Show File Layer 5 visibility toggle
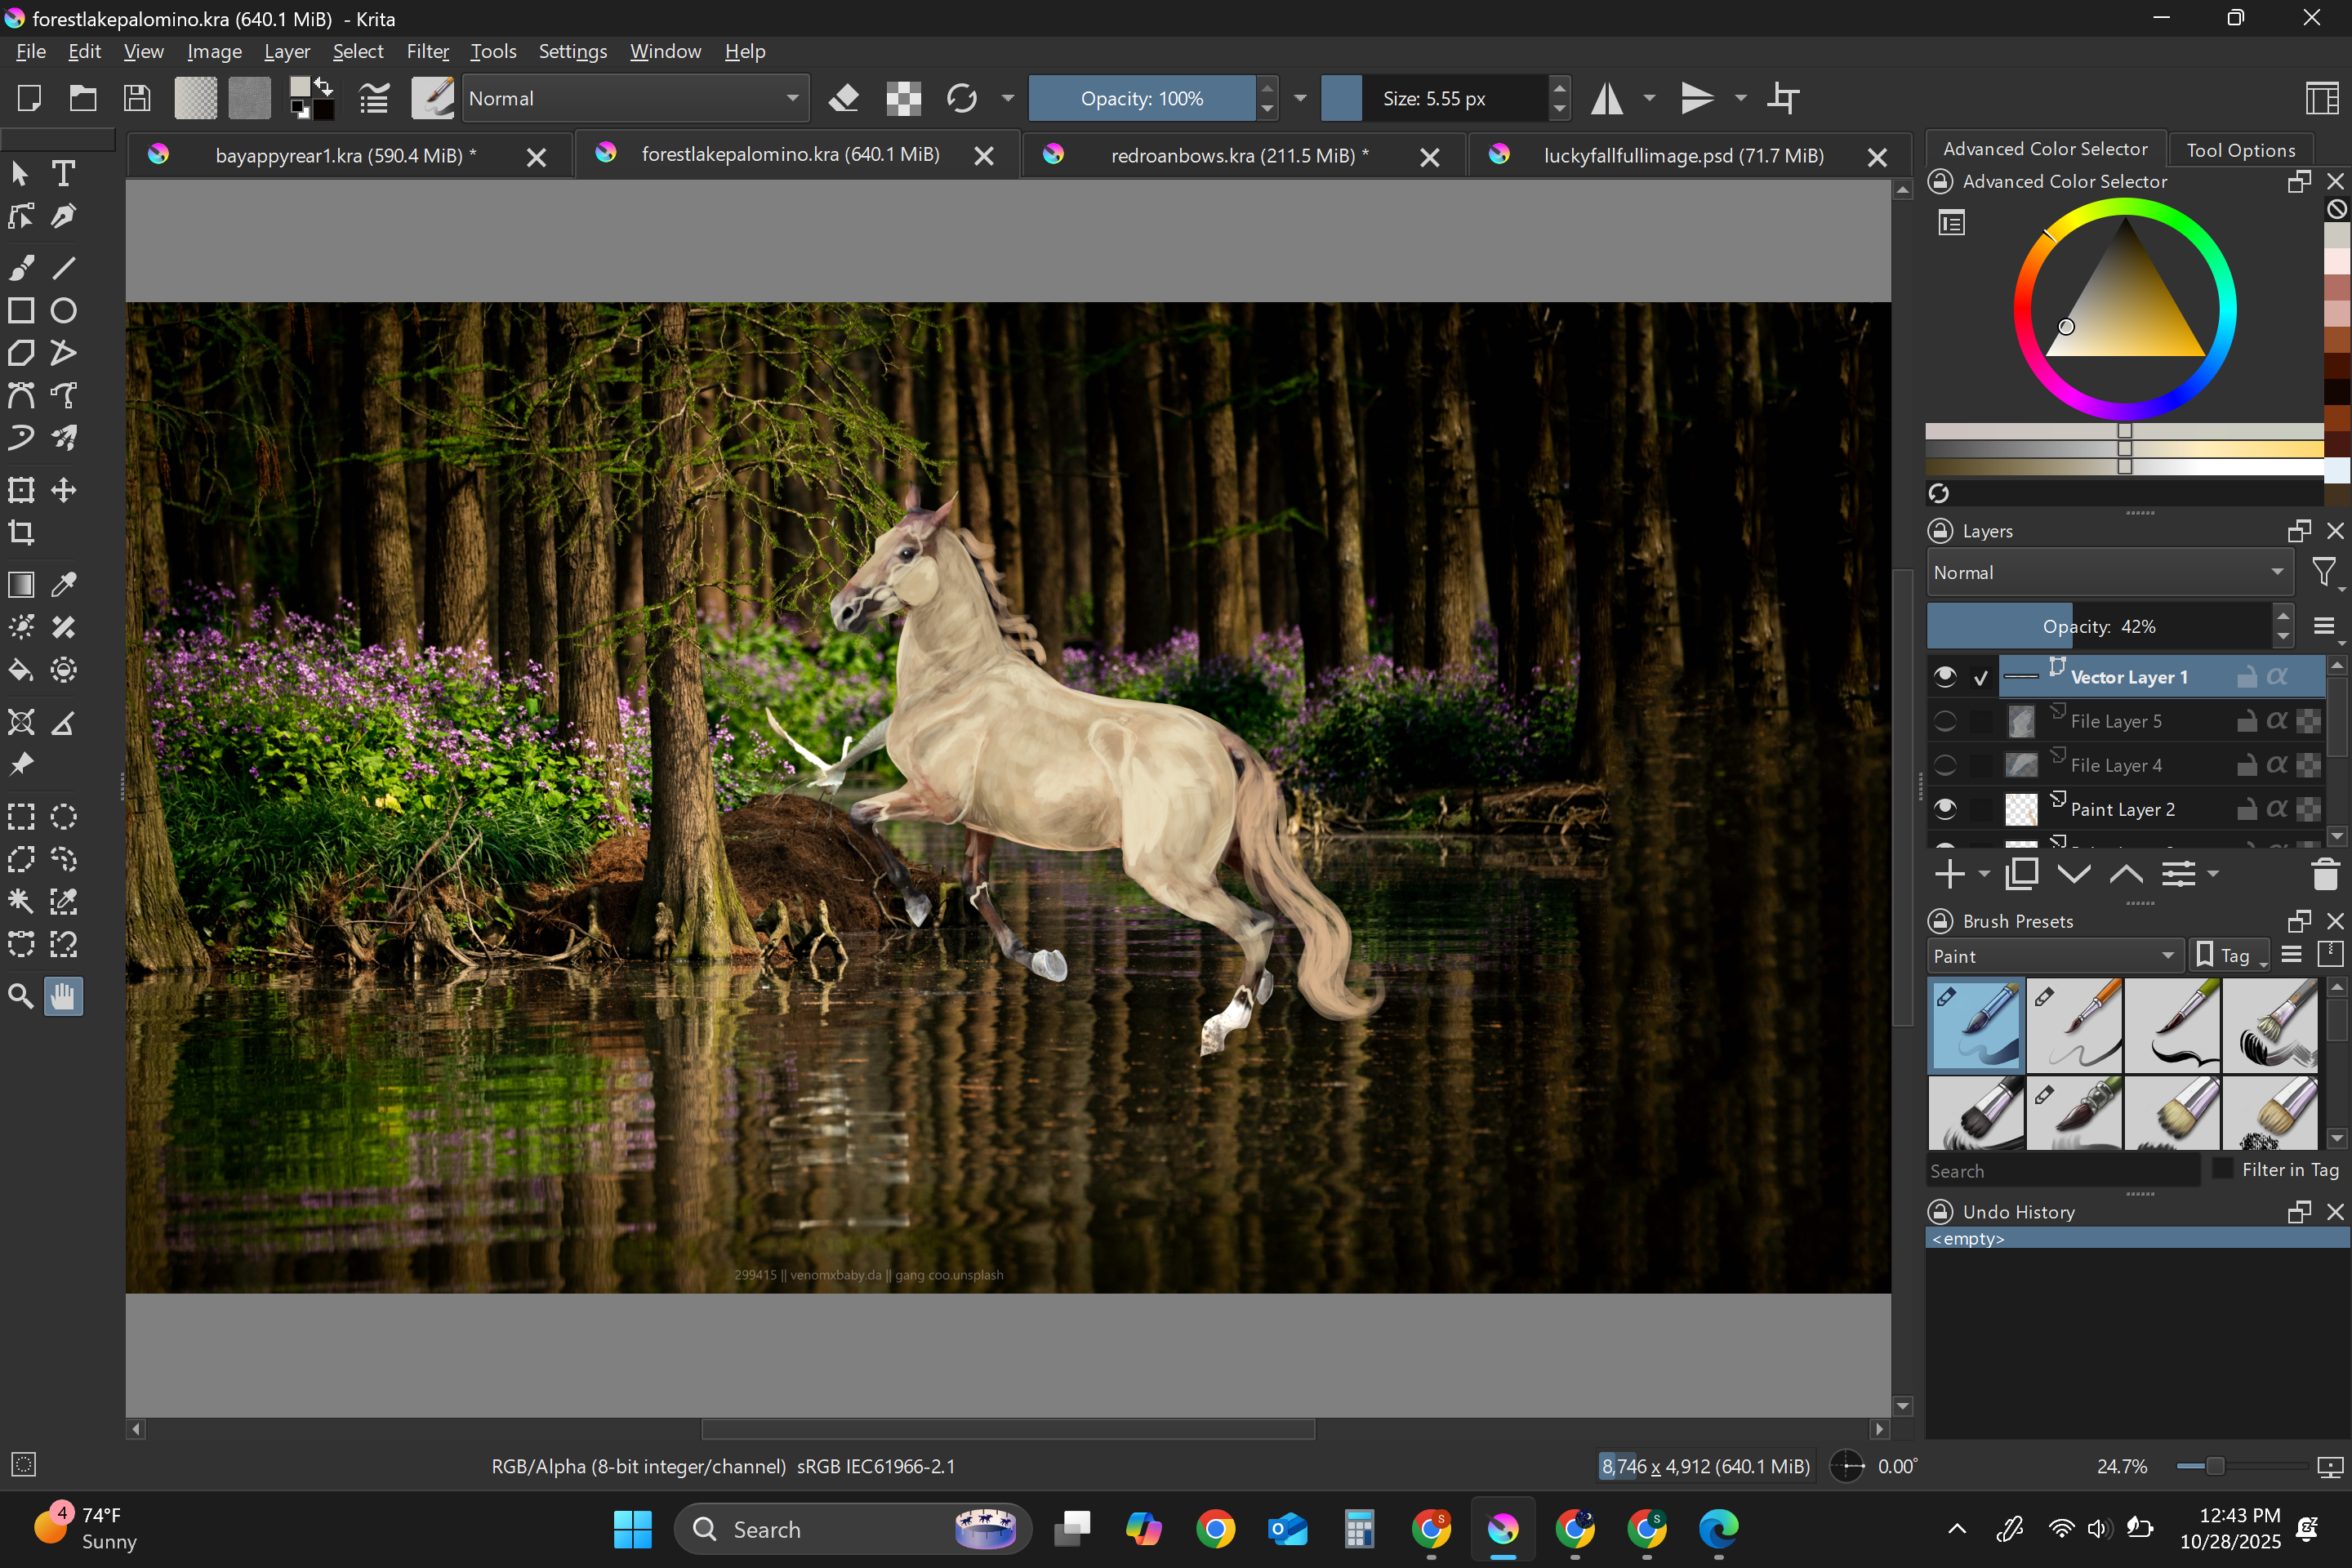Image resolution: width=2352 pixels, height=1568 pixels. point(1944,721)
